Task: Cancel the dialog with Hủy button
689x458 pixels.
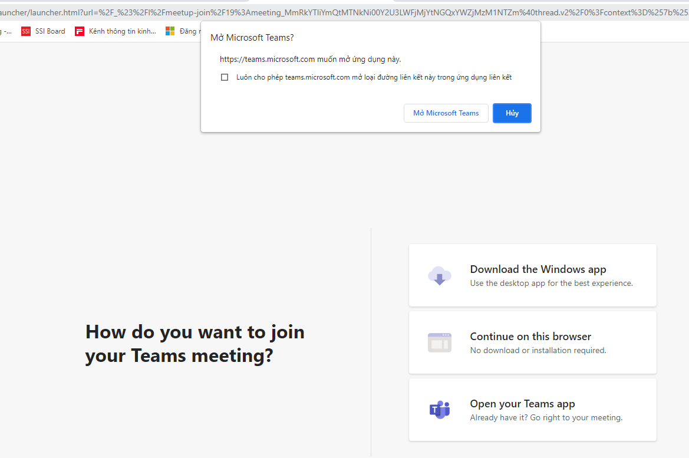Action: (x=512, y=113)
